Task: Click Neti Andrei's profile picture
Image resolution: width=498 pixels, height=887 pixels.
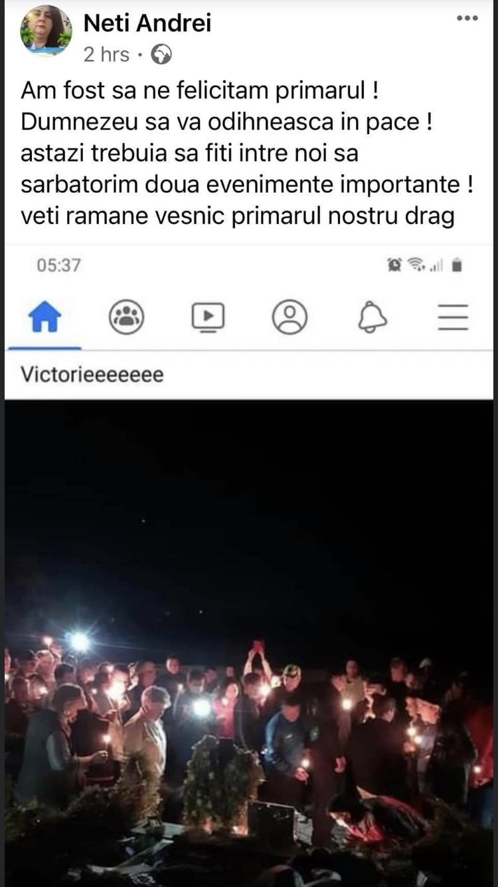Action: point(46,31)
